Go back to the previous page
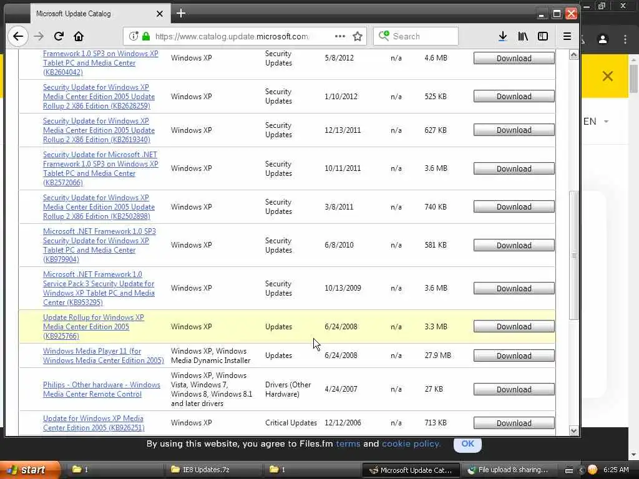The width and height of the screenshot is (639, 479). click(18, 36)
